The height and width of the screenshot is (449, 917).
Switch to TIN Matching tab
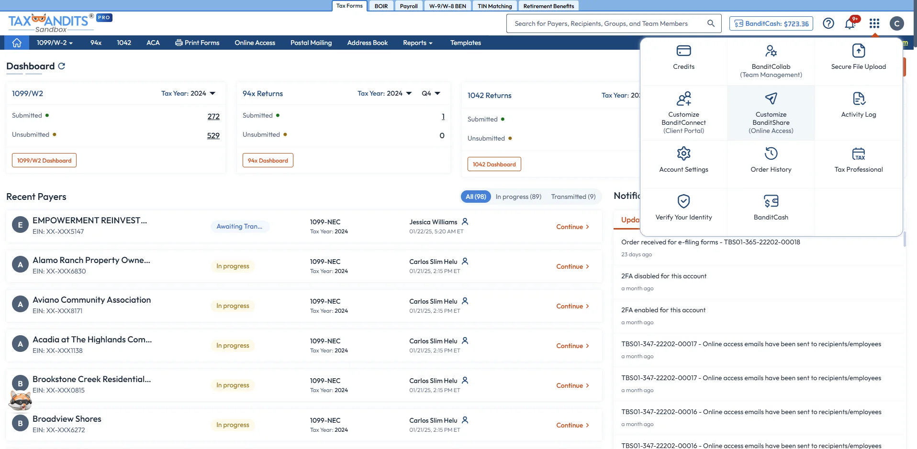click(494, 6)
